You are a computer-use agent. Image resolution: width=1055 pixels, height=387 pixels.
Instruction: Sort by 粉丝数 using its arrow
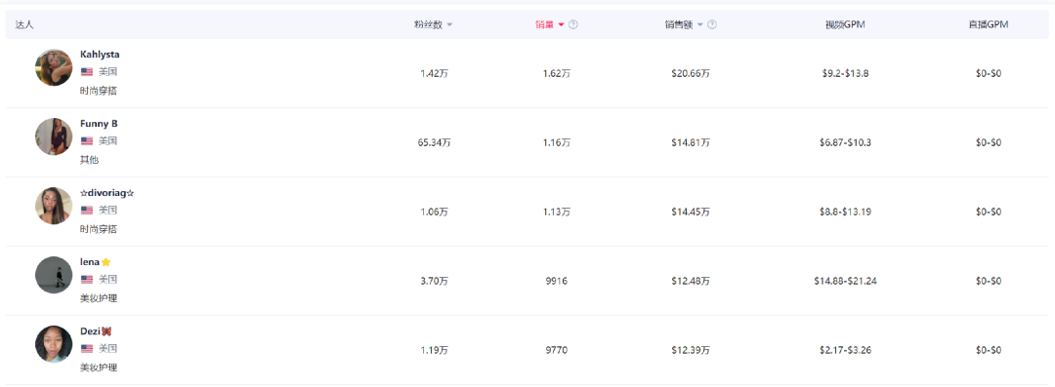pos(449,25)
